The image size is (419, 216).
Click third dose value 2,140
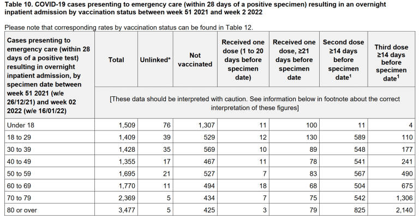[404, 210]
